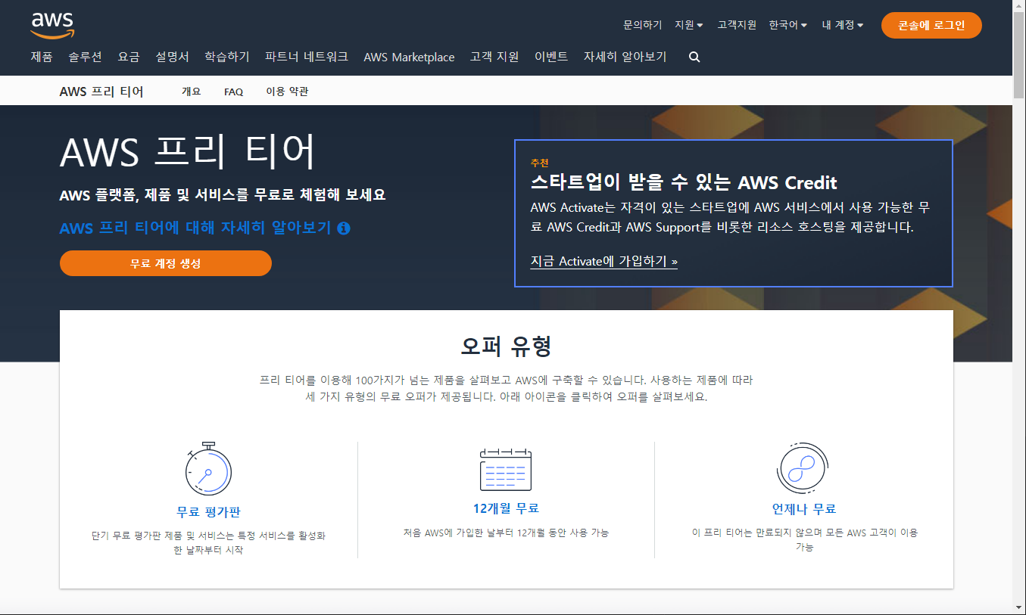Click the scrollbar down arrow
1026x615 pixels.
click(1019, 607)
